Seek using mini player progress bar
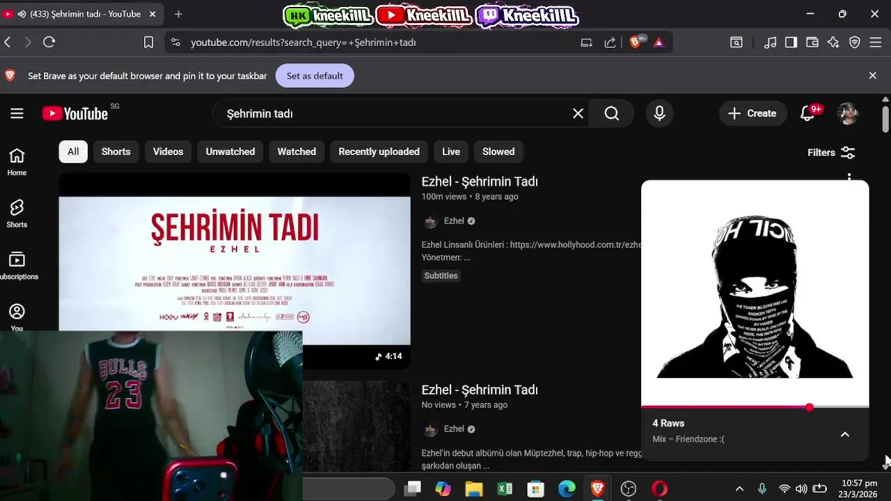The width and height of the screenshot is (891, 501). point(755,407)
